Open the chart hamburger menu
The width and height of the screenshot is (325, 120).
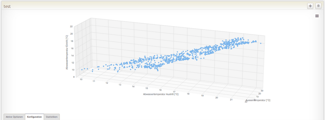(317, 16)
